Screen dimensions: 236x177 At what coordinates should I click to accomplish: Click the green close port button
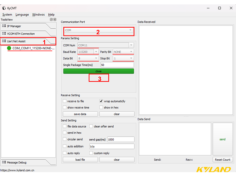click(x=98, y=71)
